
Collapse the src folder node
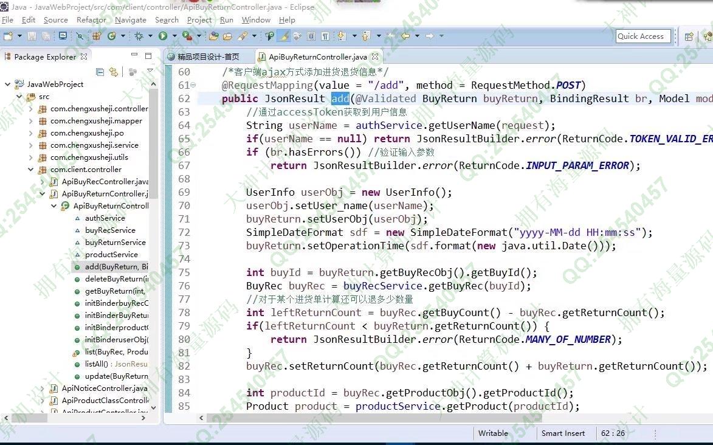[x=19, y=97]
